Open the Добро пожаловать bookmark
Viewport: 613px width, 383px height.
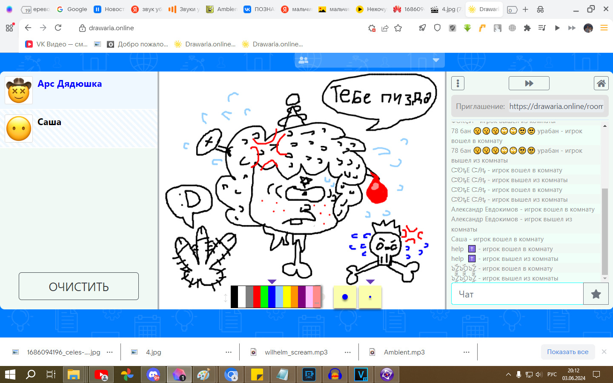[x=138, y=44]
